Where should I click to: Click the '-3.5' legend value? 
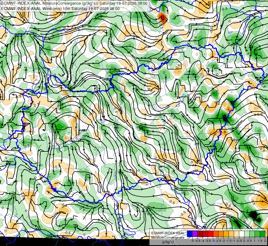point(208,241)
